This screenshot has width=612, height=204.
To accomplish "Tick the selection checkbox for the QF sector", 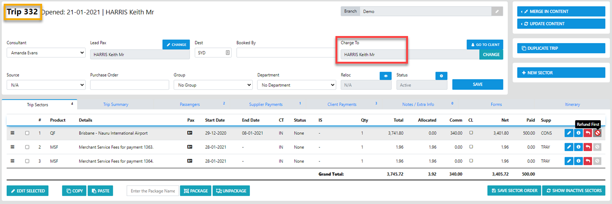I will [x=27, y=133].
